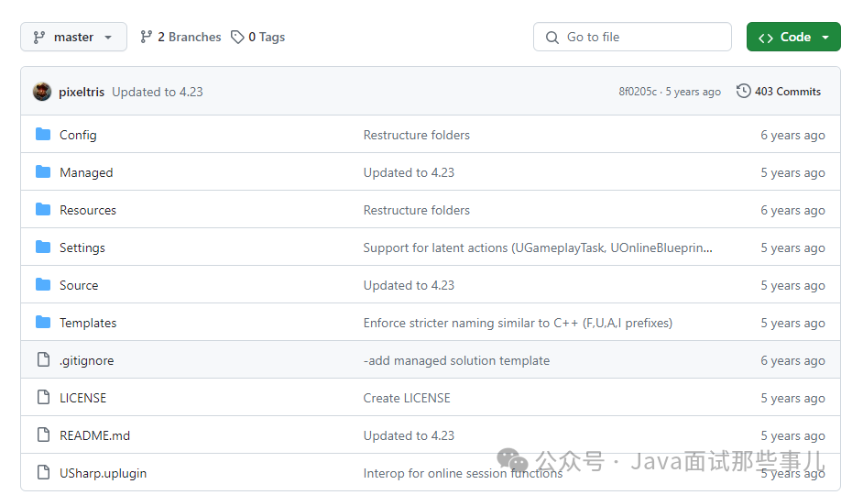Open the README.md file

coord(94,435)
